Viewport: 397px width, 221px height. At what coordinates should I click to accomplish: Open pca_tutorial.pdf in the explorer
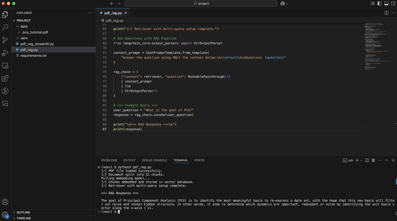tap(54, 32)
